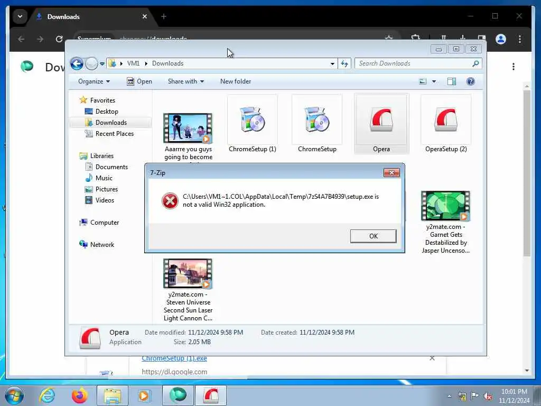This screenshot has height=406, width=541.
Task: Select the Garnet Gets Destabilized video thumbnail
Action: click(445, 206)
